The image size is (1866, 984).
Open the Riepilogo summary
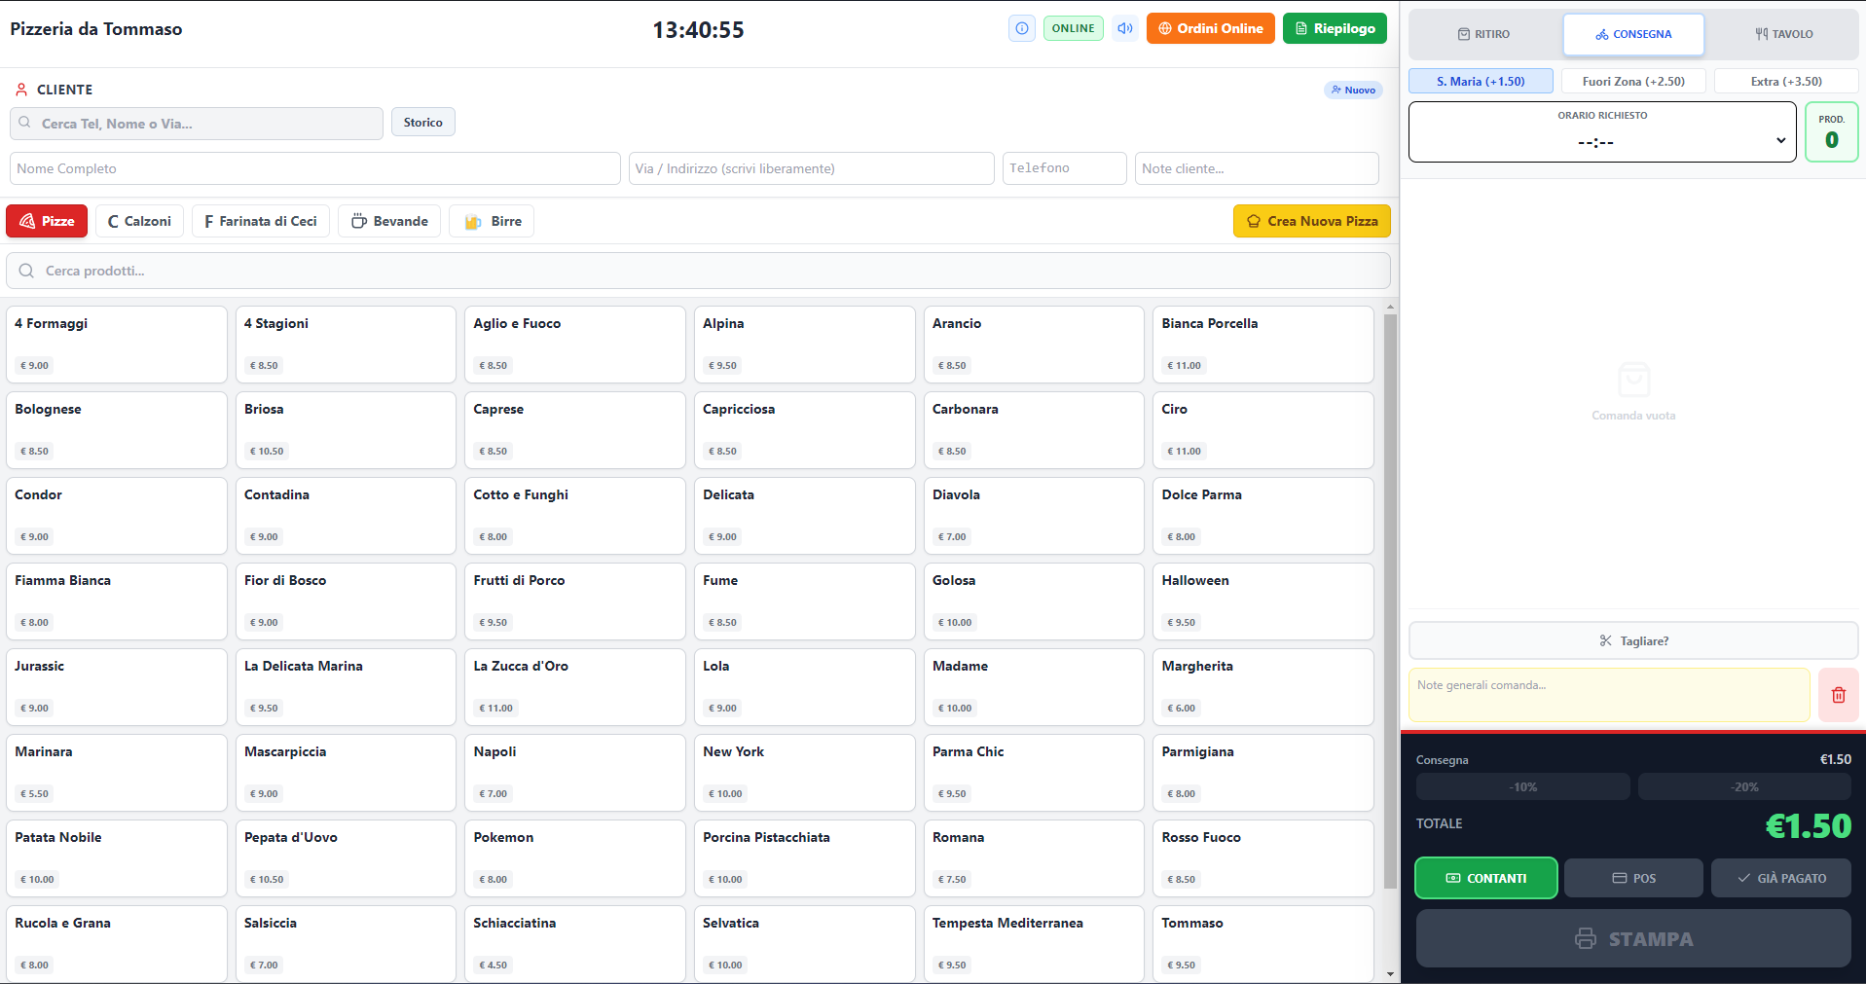pos(1335,28)
